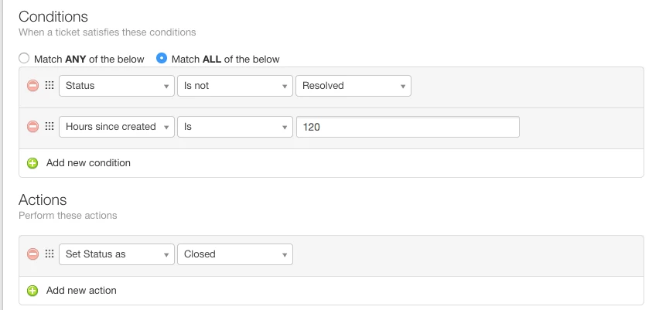659x310 pixels.
Task: Click green plus icon for new action
Action: click(32, 291)
